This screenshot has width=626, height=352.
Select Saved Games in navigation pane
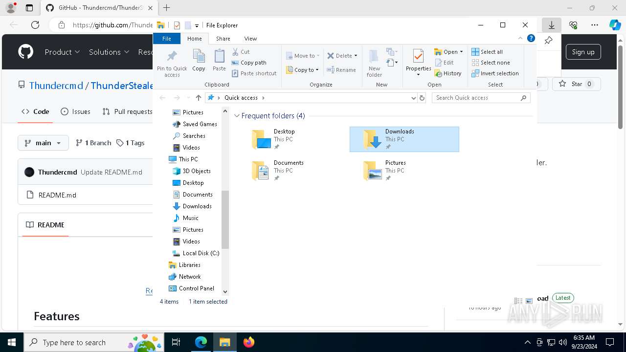(195, 124)
